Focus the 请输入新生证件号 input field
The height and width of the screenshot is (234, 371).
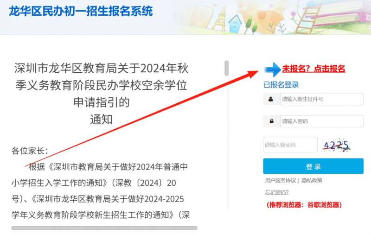(322, 99)
